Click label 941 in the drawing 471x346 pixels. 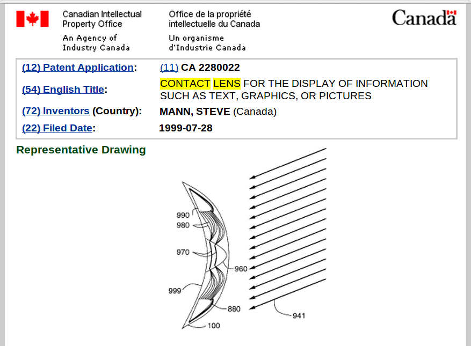coord(299,315)
